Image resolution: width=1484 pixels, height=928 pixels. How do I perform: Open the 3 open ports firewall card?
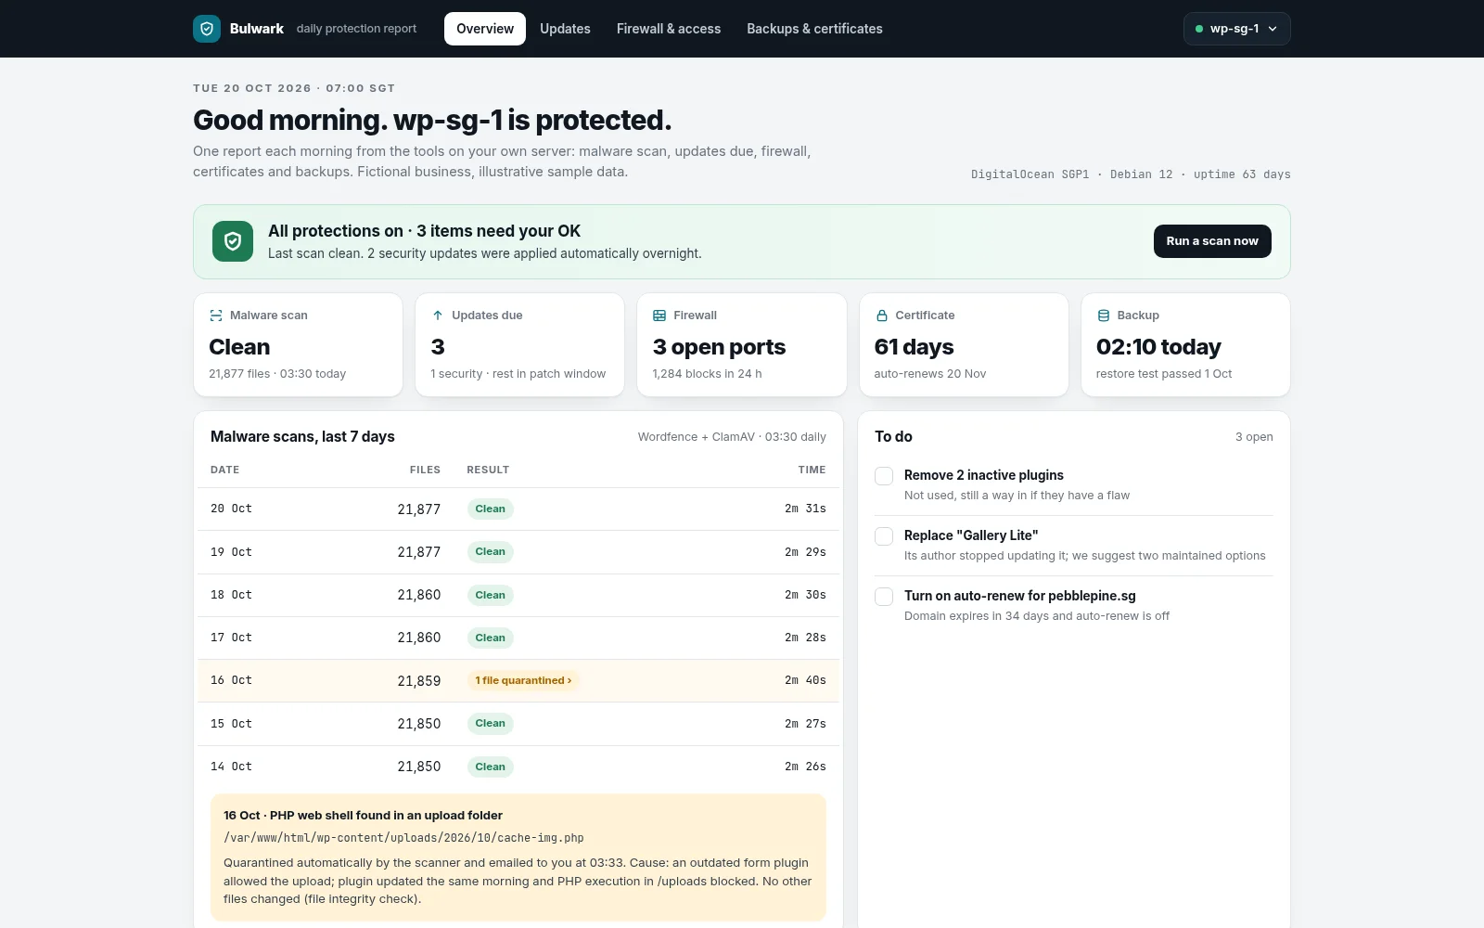tap(742, 345)
